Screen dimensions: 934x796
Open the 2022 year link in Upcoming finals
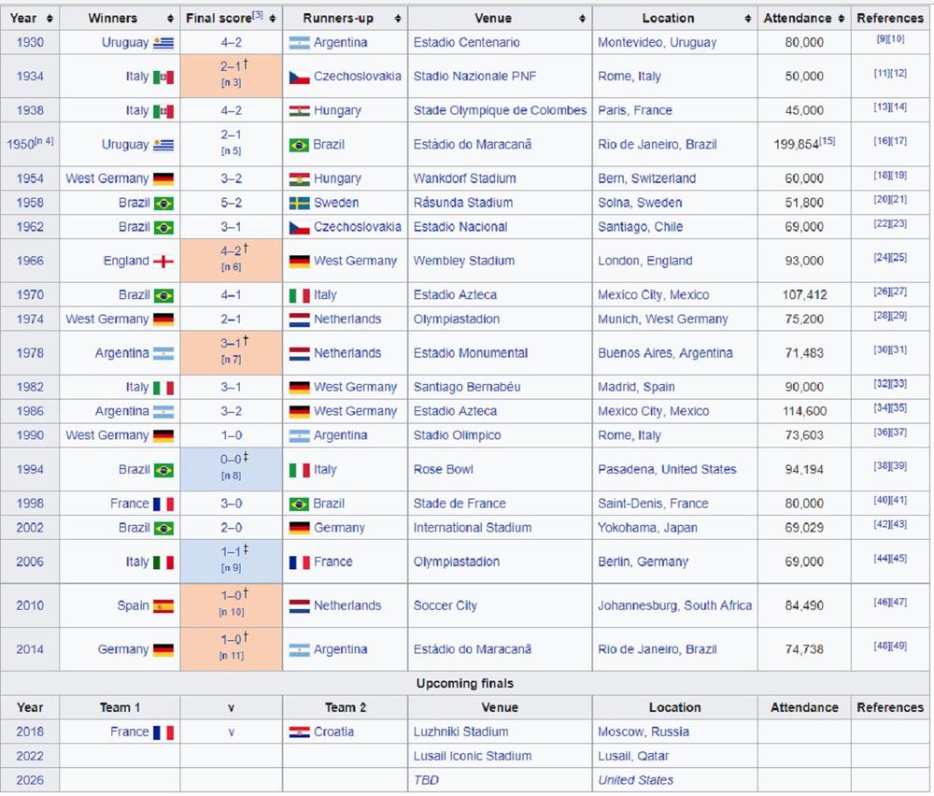pyautogui.click(x=30, y=757)
